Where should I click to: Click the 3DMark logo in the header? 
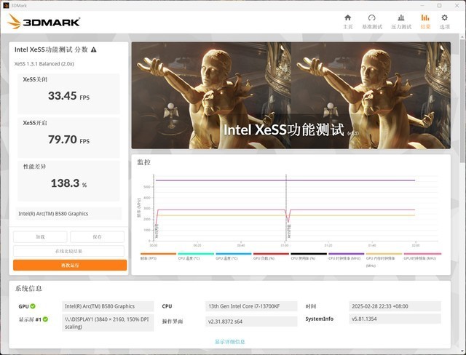tap(44, 22)
